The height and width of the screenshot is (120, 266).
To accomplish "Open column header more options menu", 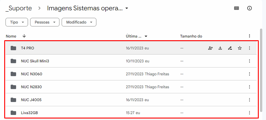I will pyautogui.click(x=249, y=36).
